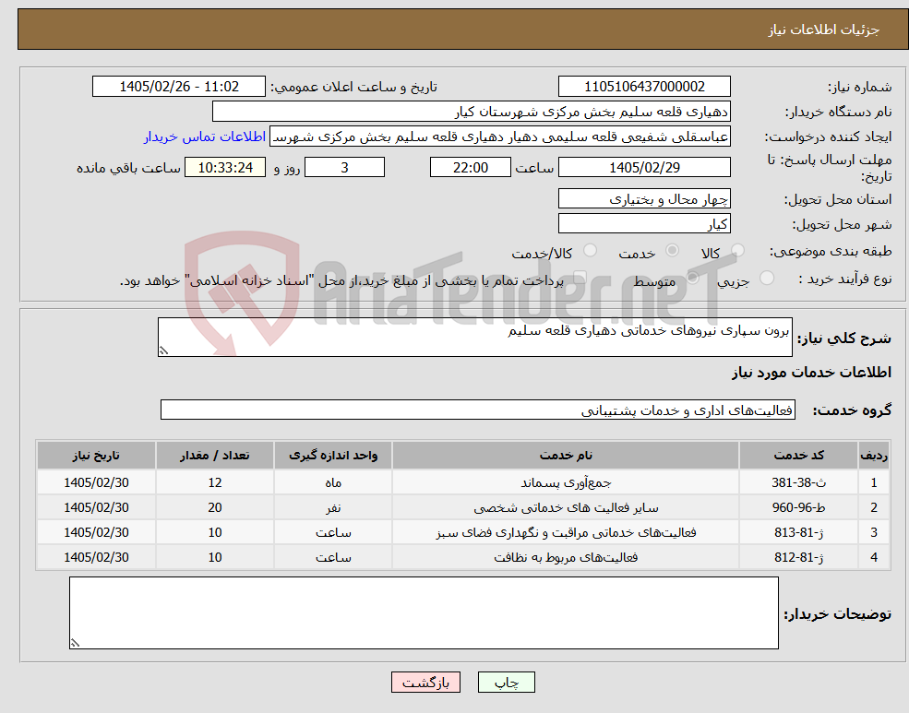909x713 pixels.
Task: Click the delivery province field چهار محال و بختیاری
Action: pos(644,198)
